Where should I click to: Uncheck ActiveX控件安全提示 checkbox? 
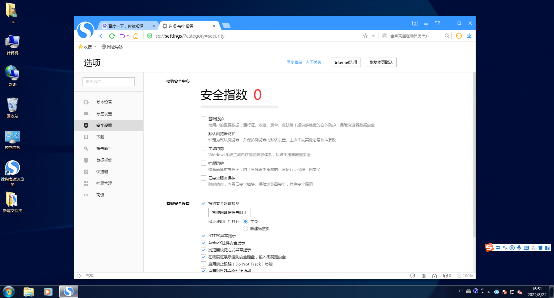click(x=203, y=243)
